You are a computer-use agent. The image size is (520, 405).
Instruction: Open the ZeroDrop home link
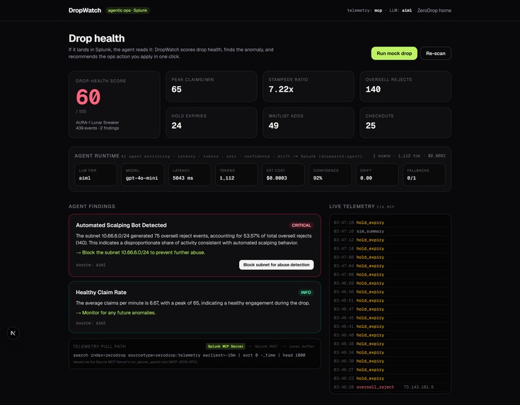pos(434,11)
